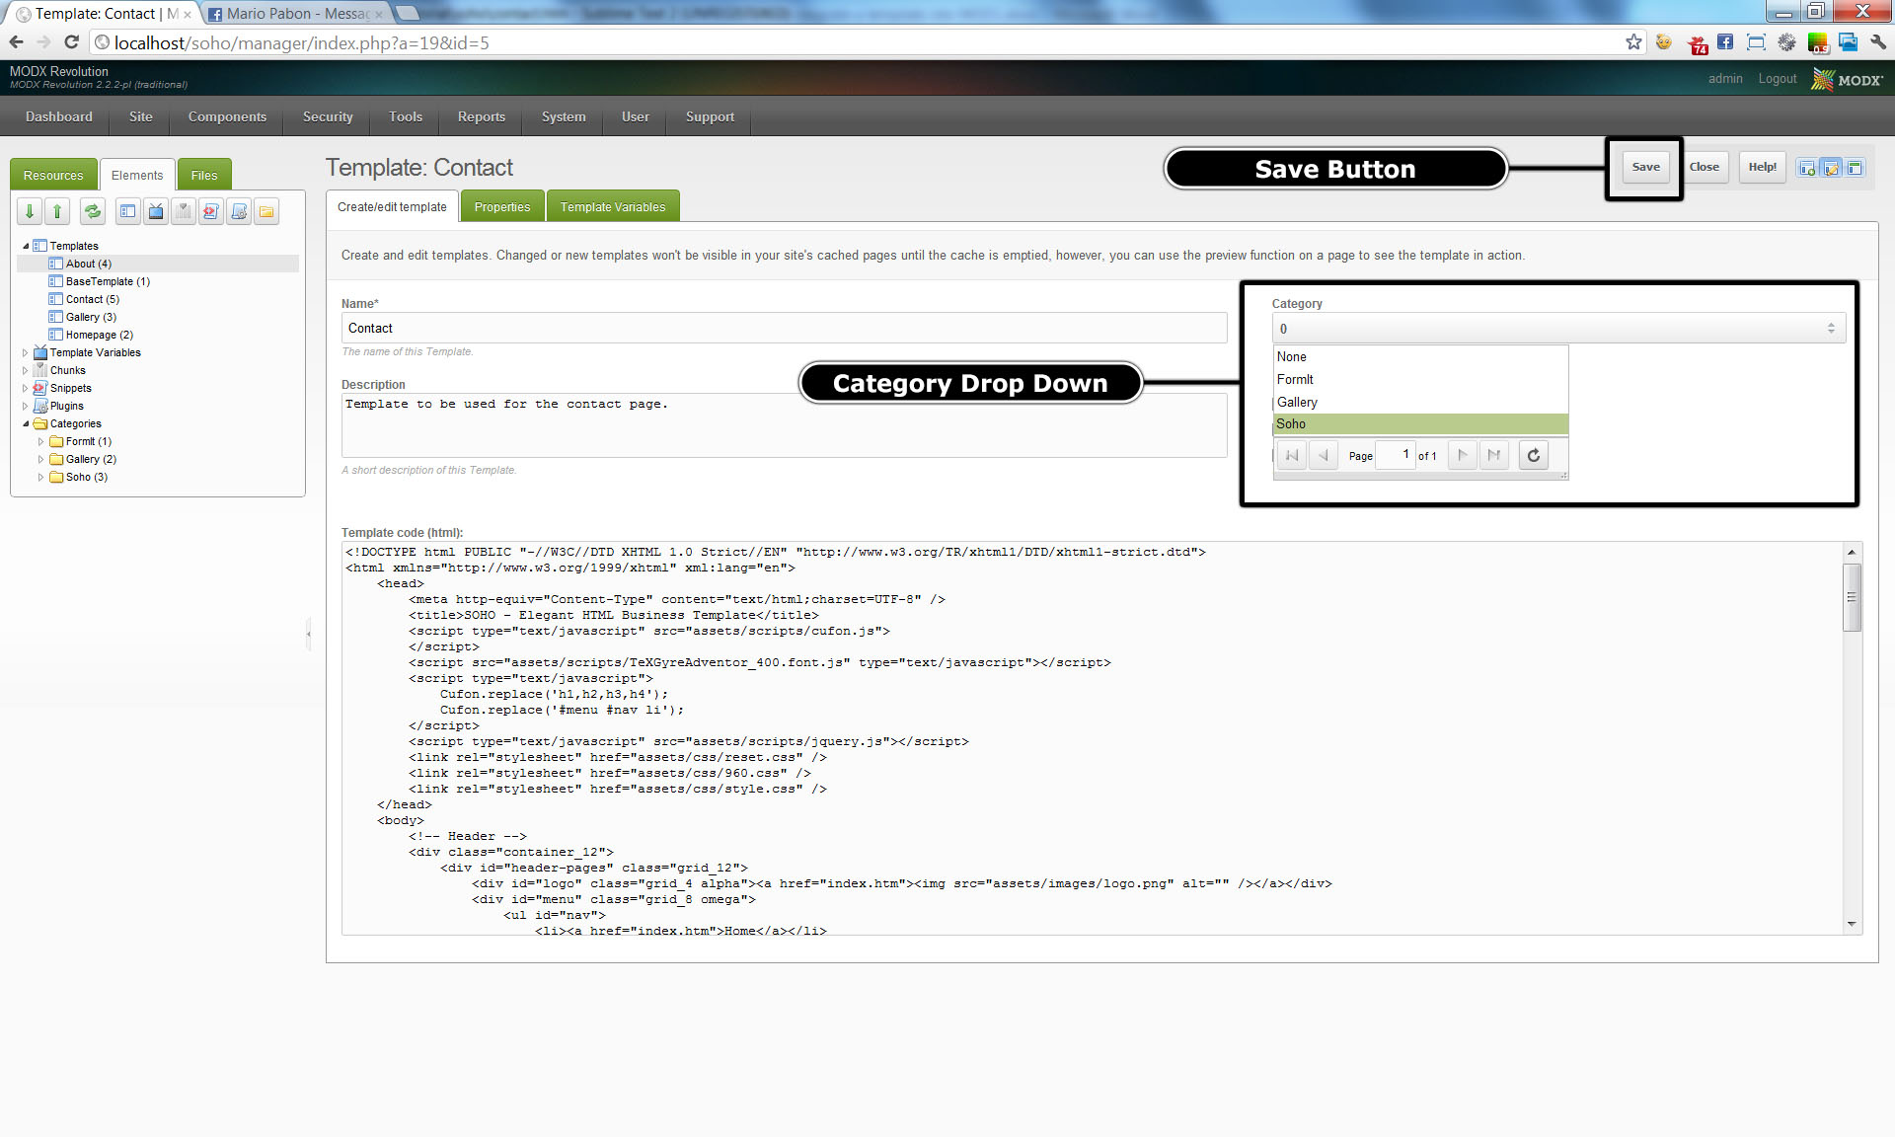Reload the browser page

coord(71,42)
